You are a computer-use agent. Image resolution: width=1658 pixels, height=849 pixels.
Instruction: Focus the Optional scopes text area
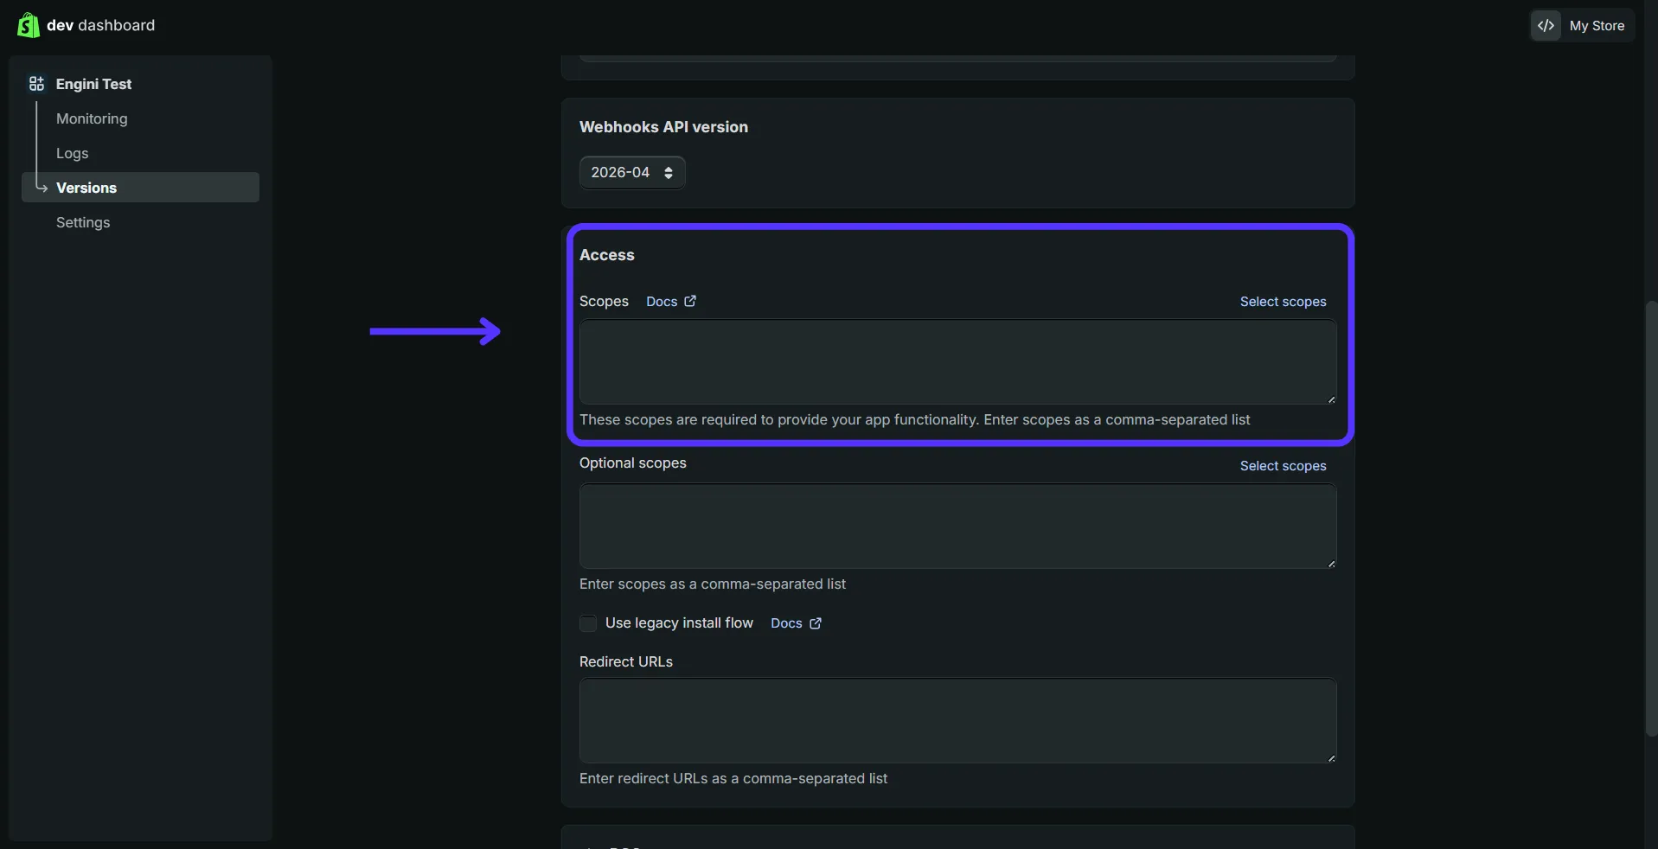point(957,526)
